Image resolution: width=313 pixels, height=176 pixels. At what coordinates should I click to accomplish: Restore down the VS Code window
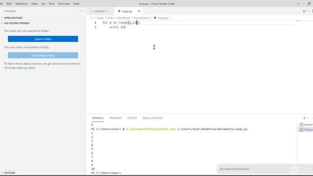click(x=309, y=3)
